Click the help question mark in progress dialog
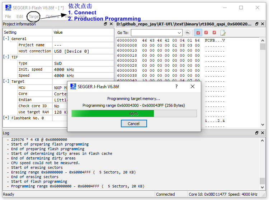 pos(176,86)
